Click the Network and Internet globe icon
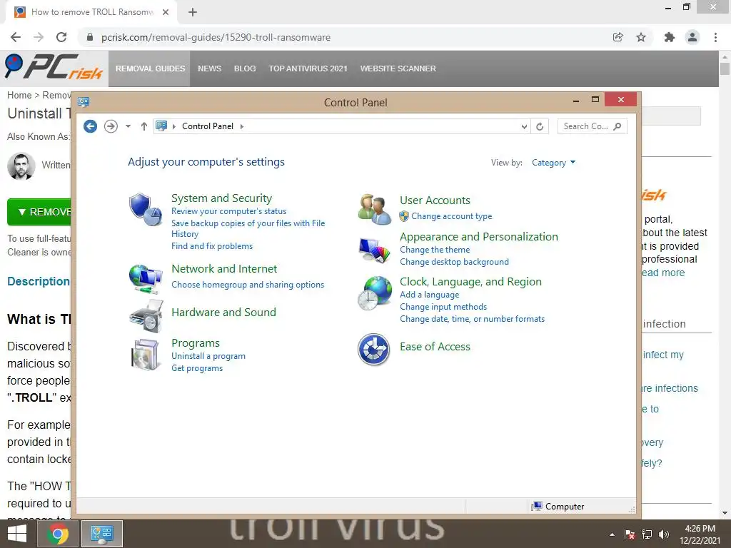Viewport: 731px width, 548px height. click(146, 278)
